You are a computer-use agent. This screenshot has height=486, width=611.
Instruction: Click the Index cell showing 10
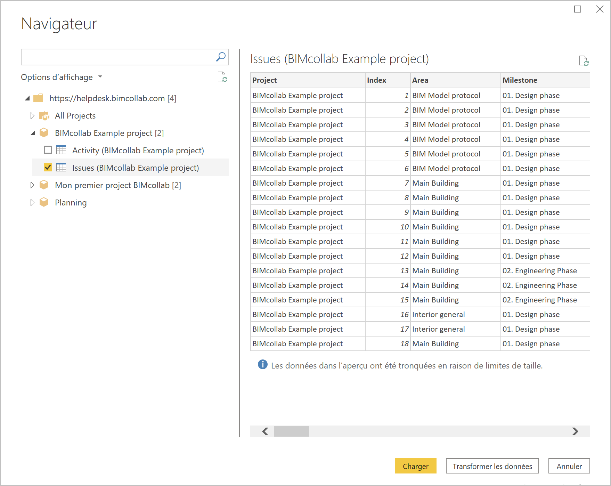point(388,227)
